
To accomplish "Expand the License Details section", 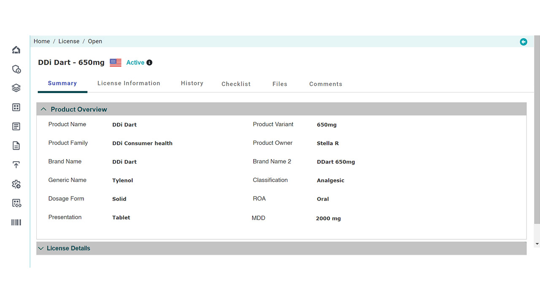I will click(41, 248).
